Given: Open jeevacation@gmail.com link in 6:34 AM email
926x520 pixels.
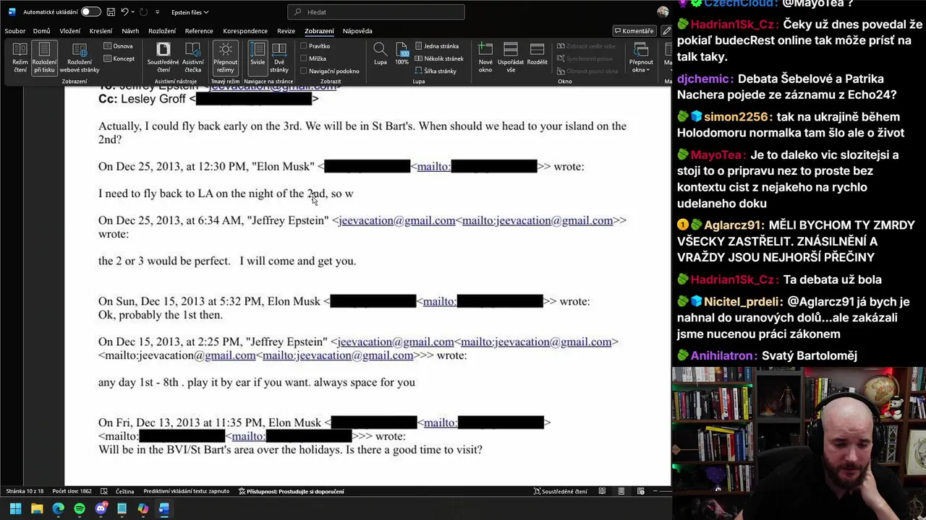Looking at the screenshot, I should [x=396, y=220].
